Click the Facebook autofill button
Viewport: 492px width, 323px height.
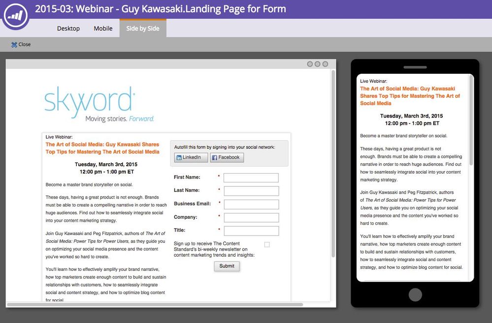pos(227,157)
